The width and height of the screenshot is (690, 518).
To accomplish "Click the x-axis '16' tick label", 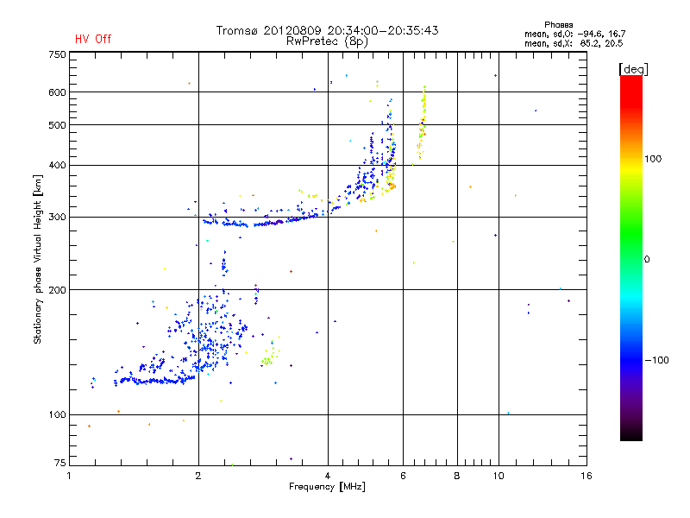I will point(586,476).
